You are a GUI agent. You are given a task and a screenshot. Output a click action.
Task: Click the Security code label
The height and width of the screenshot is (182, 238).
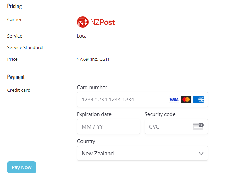[x=160, y=114]
